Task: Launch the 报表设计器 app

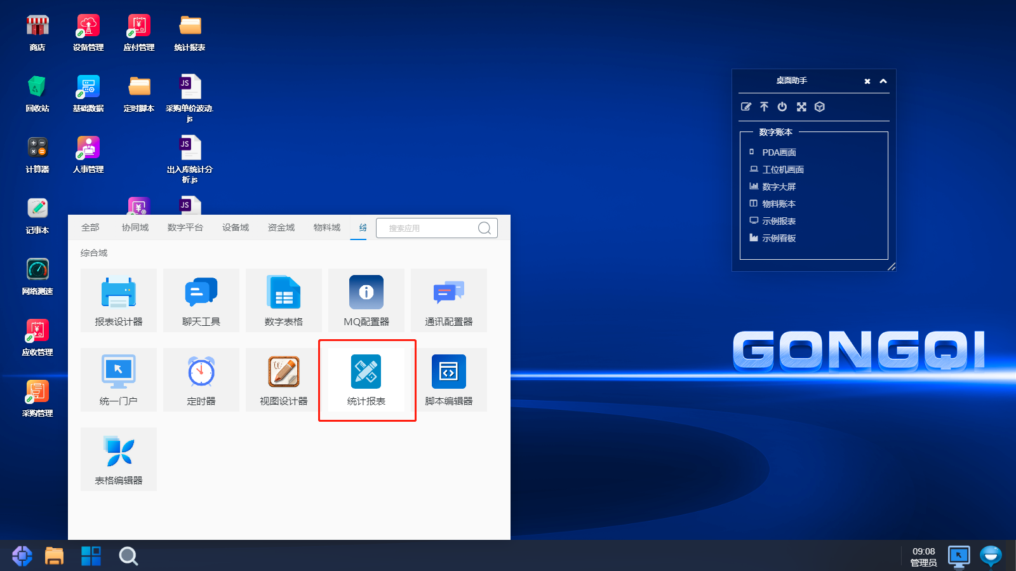Action: coord(119,300)
